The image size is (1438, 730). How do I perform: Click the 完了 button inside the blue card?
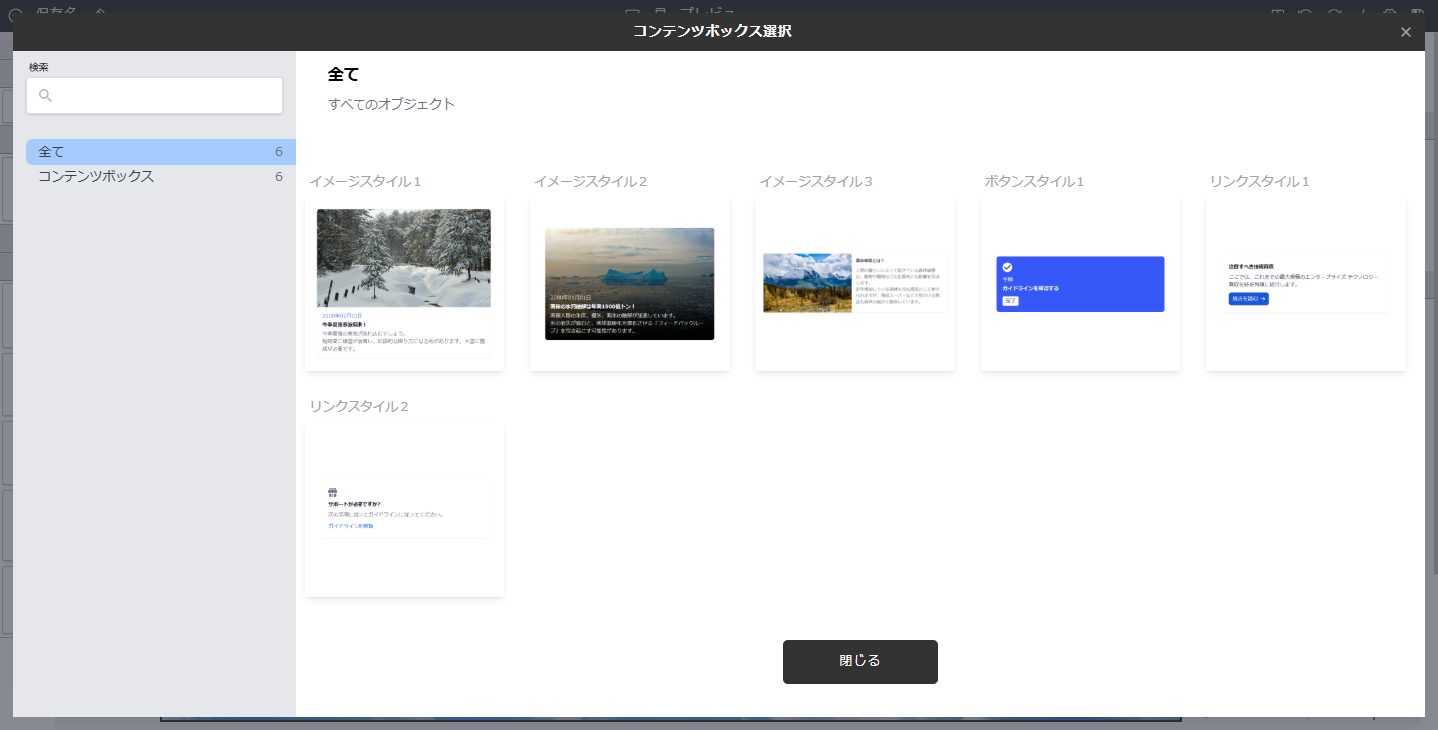(1010, 300)
